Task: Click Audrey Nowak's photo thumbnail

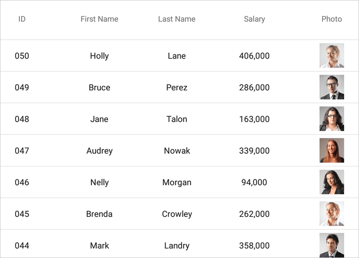Action: (x=331, y=150)
